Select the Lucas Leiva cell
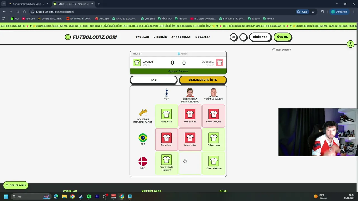This screenshot has height=201, width=358. click(x=190, y=140)
